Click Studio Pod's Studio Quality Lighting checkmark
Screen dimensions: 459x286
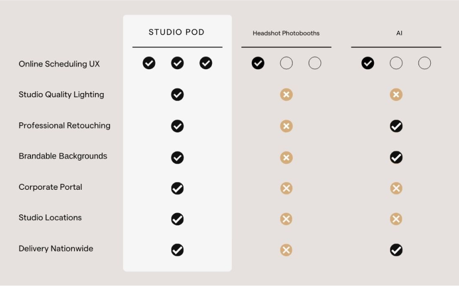177,95
